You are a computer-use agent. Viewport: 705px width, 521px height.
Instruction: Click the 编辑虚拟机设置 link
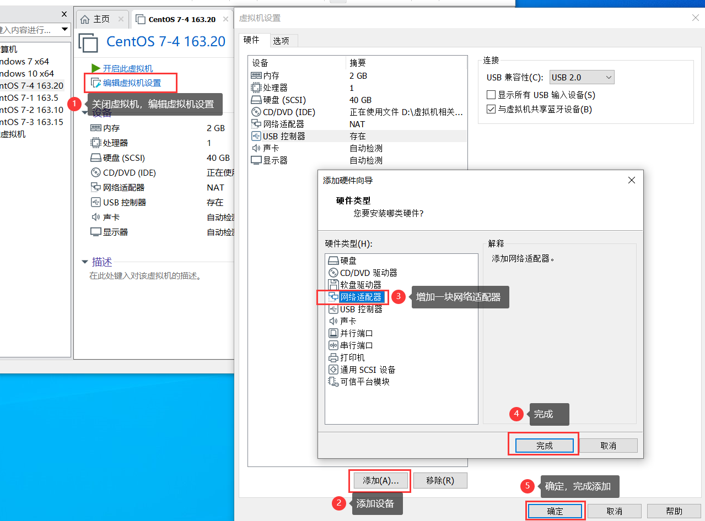[x=131, y=83]
